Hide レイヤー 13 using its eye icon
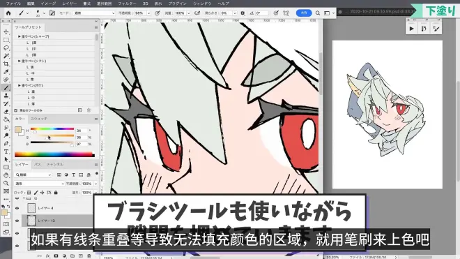Image resolution: width=460 pixels, height=259 pixels. (17, 221)
